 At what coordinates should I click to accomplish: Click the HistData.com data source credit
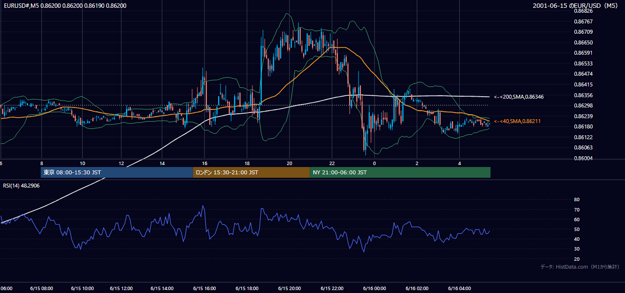(580, 267)
